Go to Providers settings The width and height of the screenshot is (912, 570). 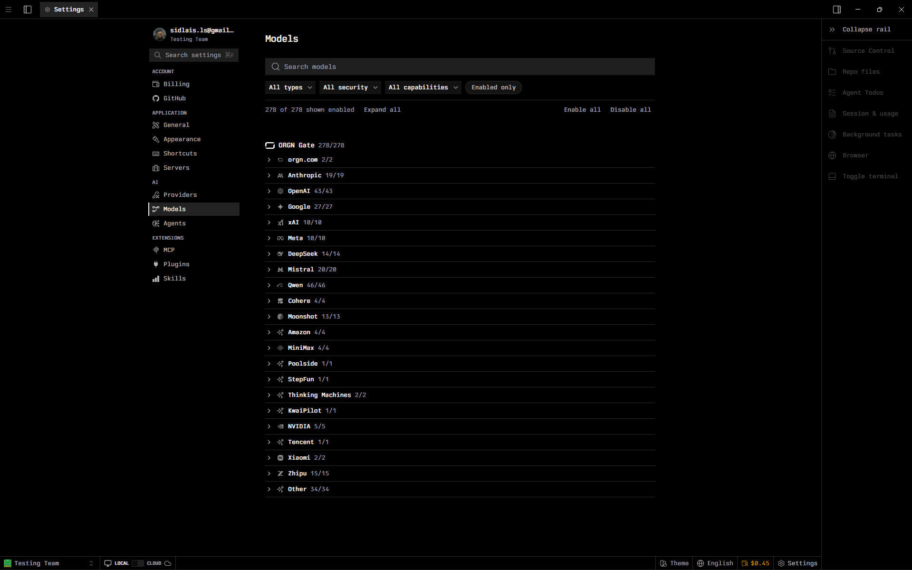(x=194, y=195)
